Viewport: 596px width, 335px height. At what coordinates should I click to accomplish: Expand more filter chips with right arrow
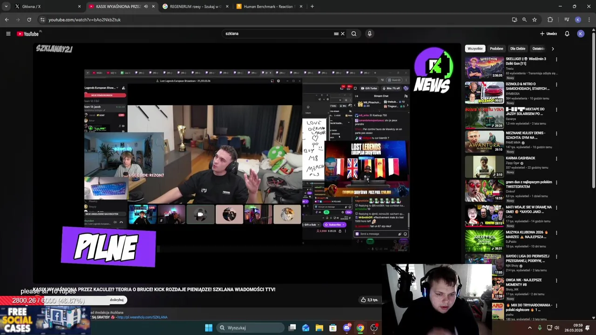[x=553, y=48]
